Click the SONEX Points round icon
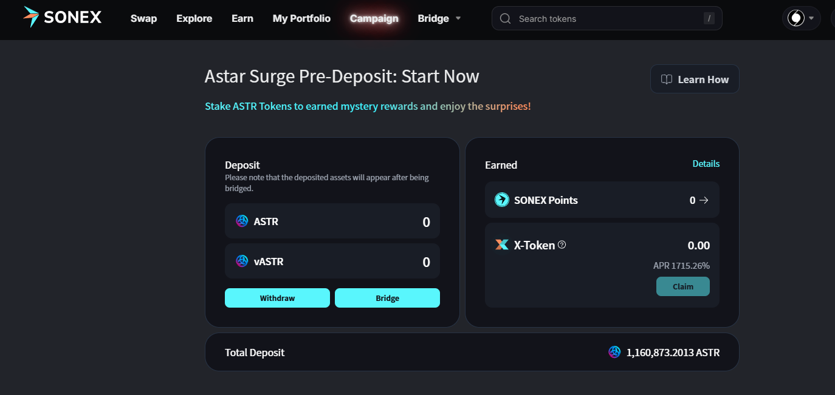The width and height of the screenshot is (835, 395). coord(502,200)
